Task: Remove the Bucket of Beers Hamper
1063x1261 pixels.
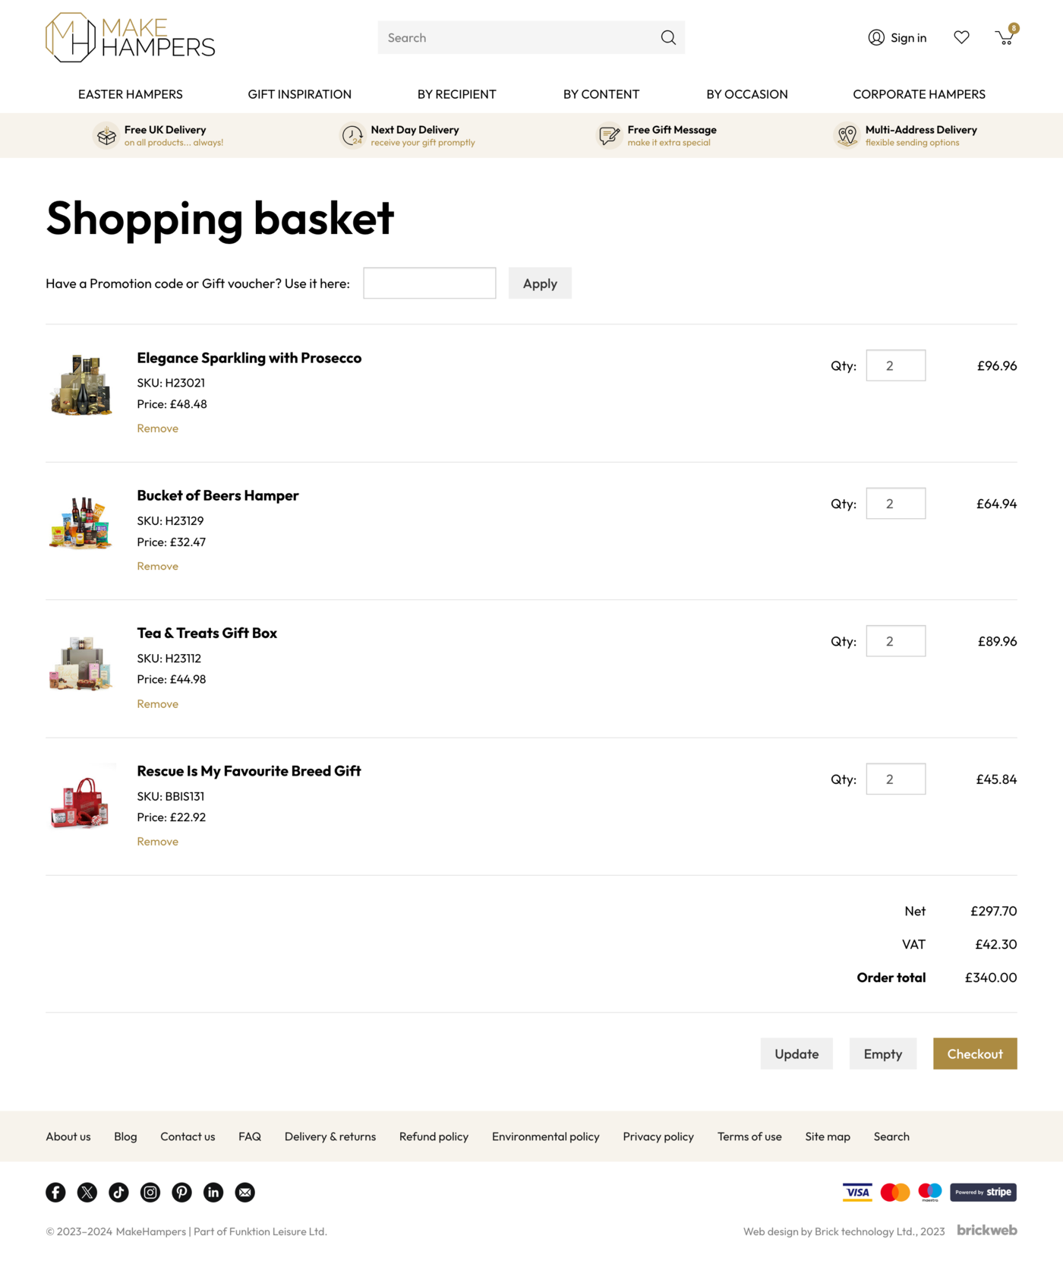Action: pyautogui.click(x=157, y=566)
